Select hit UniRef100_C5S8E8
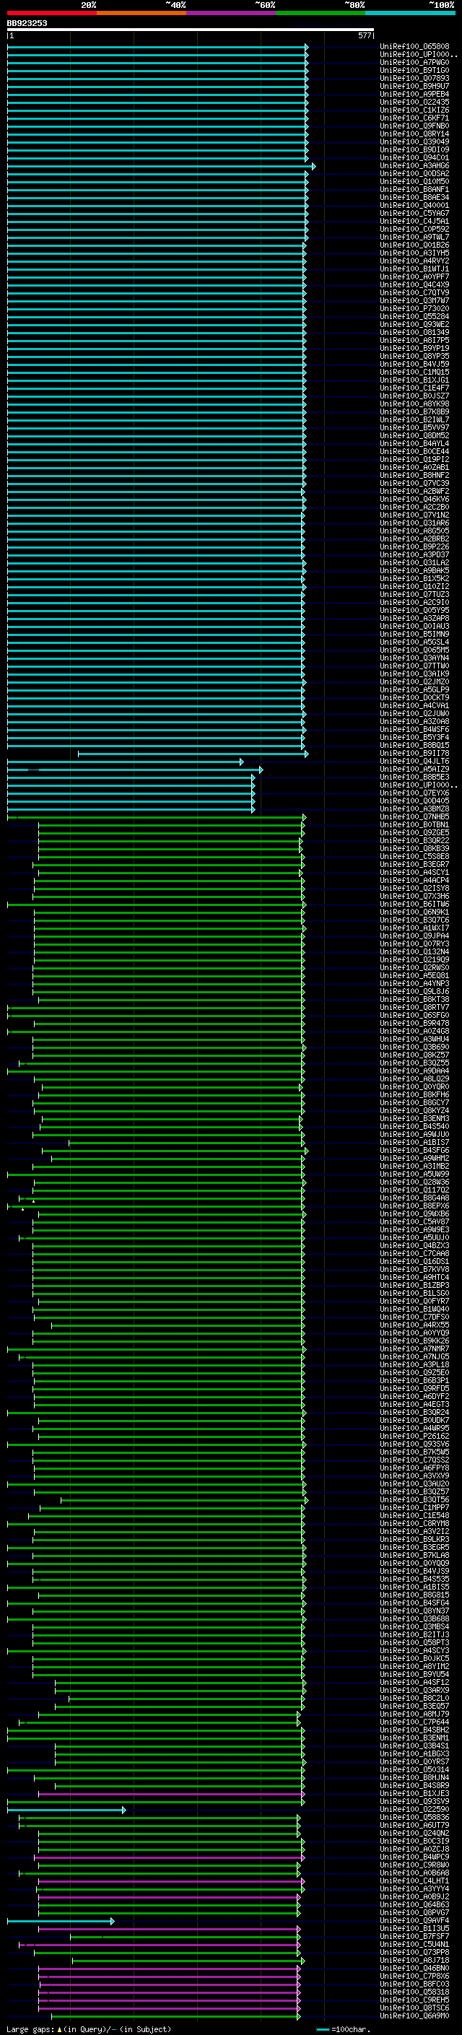 click(x=414, y=856)
